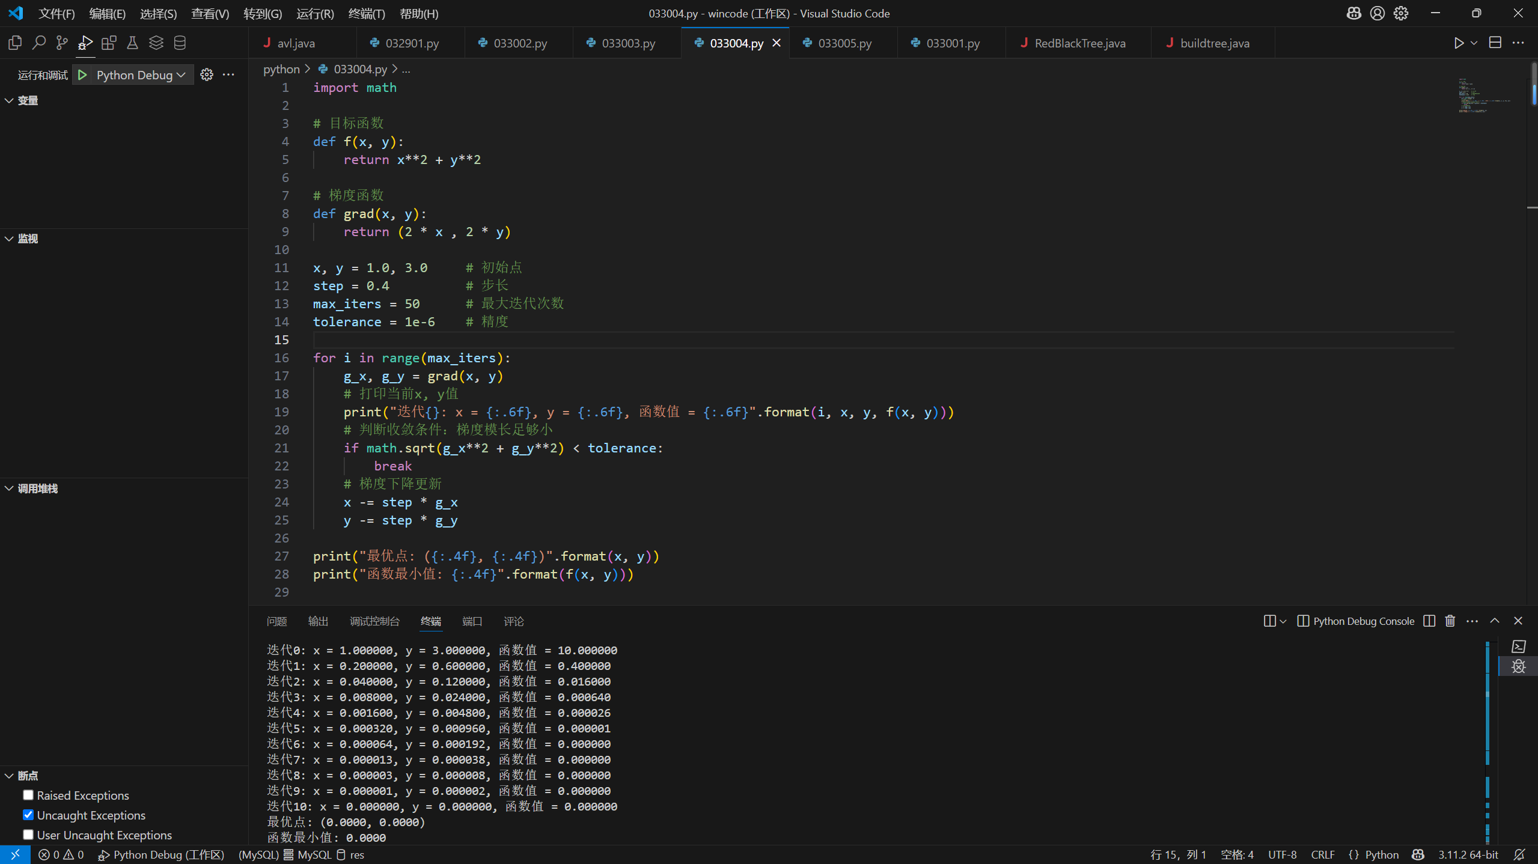This screenshot has width=1538, height=864.
Task: Open the Testing flask icon
Action: point(132,43)
